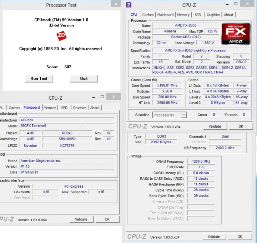Minimize the Mainboard CPU-Z window
Image resolution: width=257 pixels, height=243 pixels.
click(x=94, y=97)
